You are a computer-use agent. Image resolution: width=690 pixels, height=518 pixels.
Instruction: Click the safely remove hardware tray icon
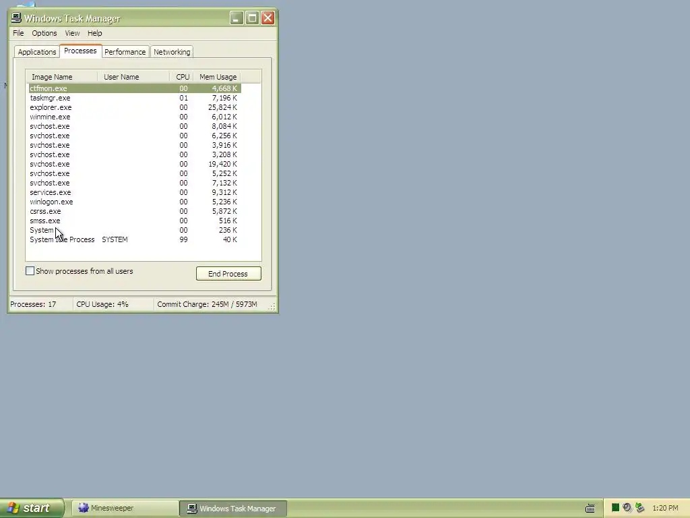point(640,508)
